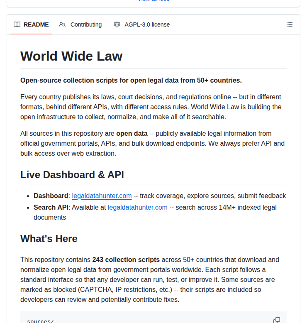Open the AGPL-3.0 license tab
Image resolution: width=307 pixels, height=323 pixels.
[x=141, y=24]
